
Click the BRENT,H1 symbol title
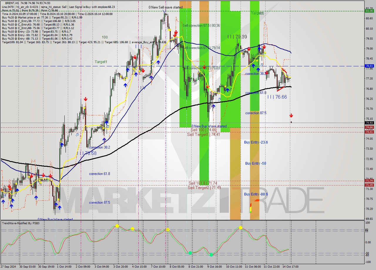(x=13, y=3)
